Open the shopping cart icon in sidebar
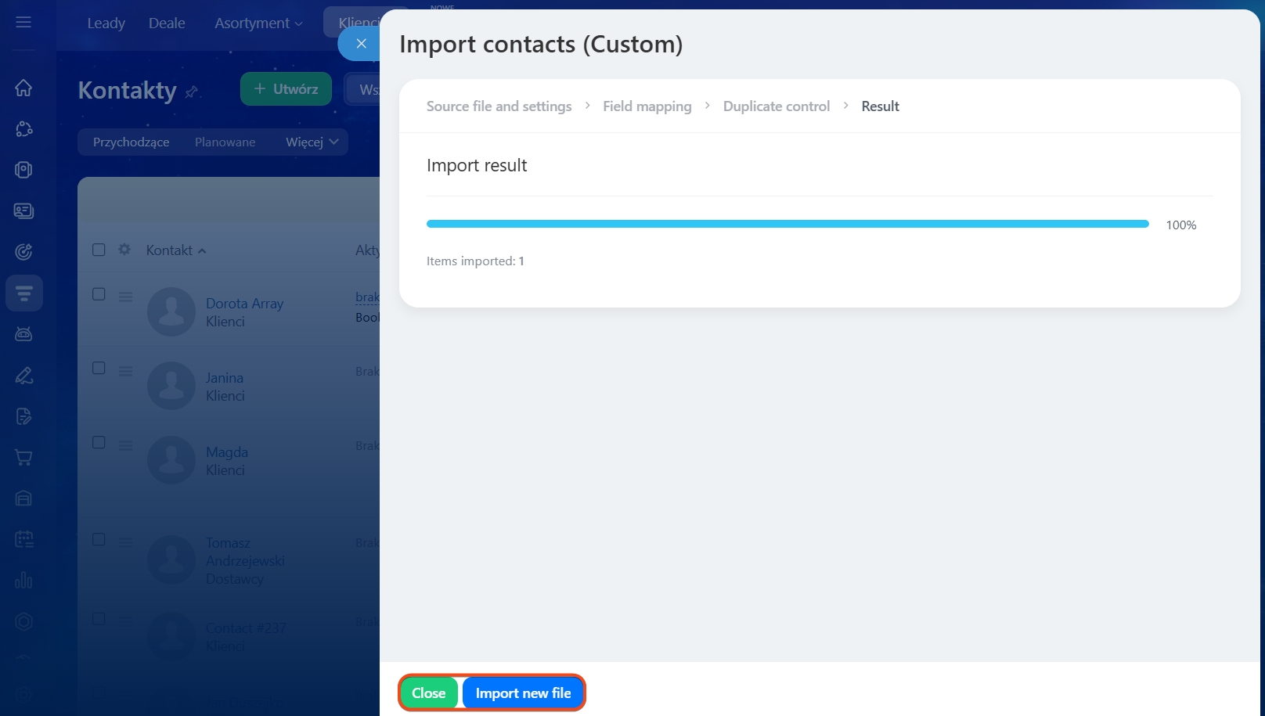Screen dimensions: 1265x716 click(23, 458)
